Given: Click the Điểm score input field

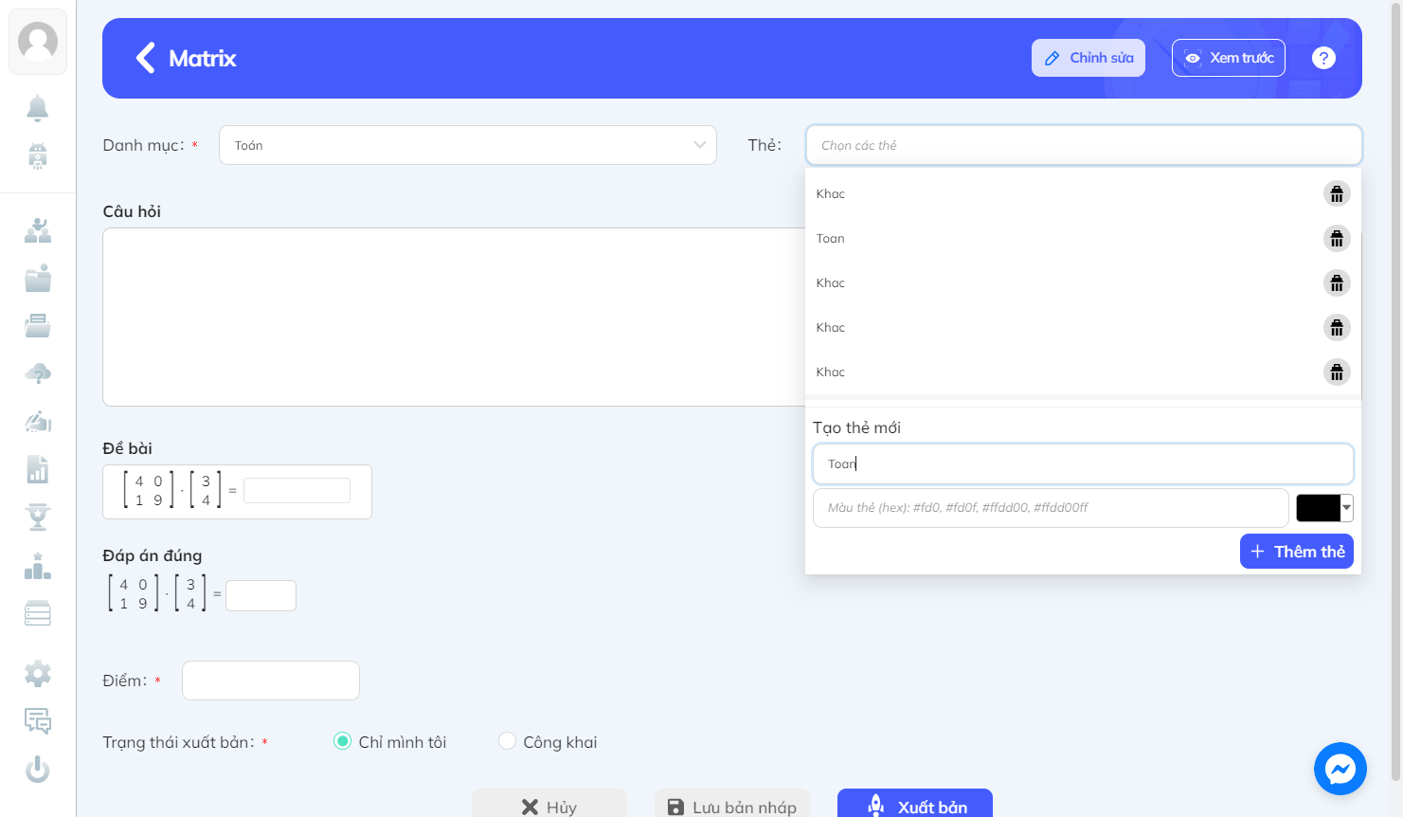Looking at the screenshot, I should 271,681.
